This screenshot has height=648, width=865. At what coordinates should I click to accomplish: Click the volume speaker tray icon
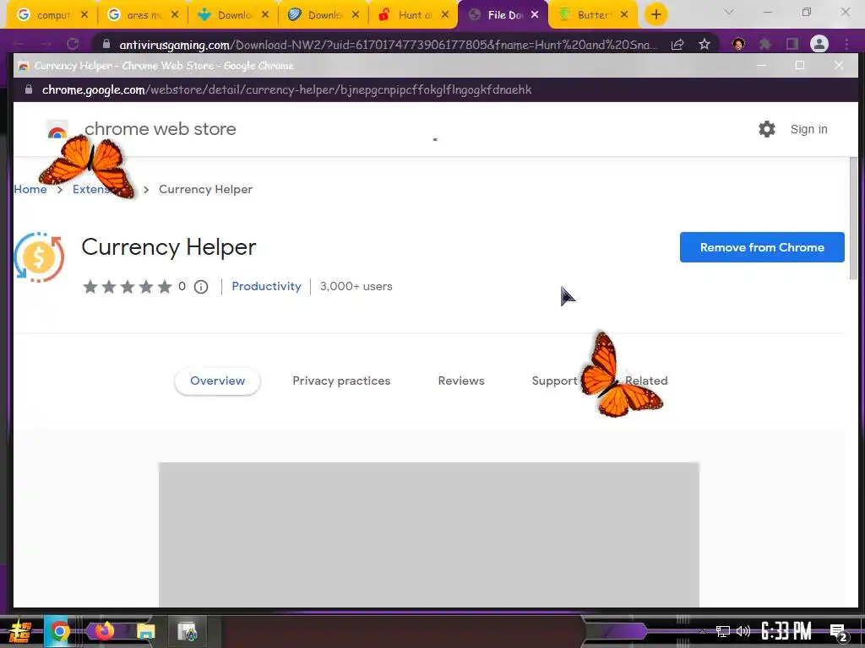(x=743, y=631)
